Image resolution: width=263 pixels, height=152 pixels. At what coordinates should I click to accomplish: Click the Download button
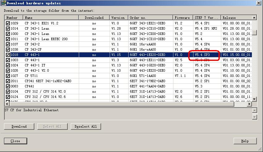tap(19, 127)
